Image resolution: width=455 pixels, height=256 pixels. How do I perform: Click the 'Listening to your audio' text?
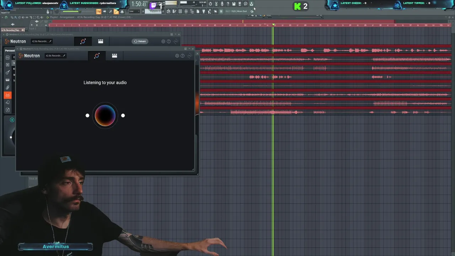point(105,82)
